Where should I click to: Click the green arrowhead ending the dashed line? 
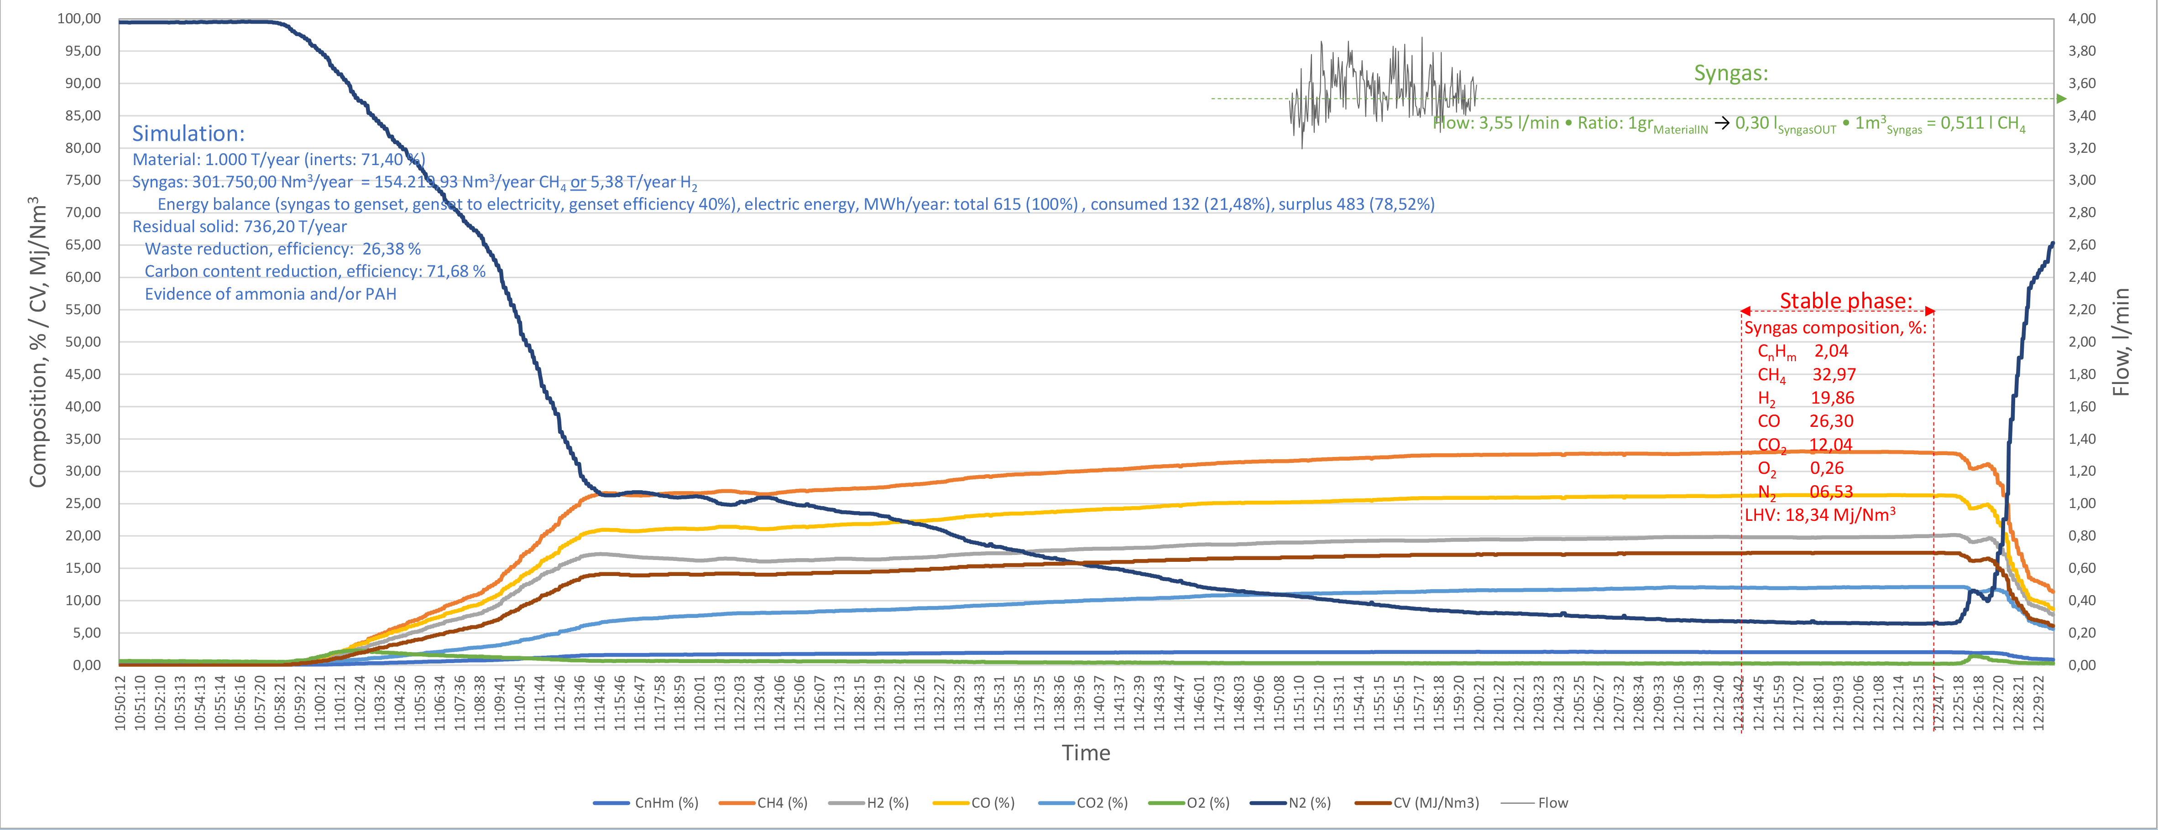[x=2062, y=99]
